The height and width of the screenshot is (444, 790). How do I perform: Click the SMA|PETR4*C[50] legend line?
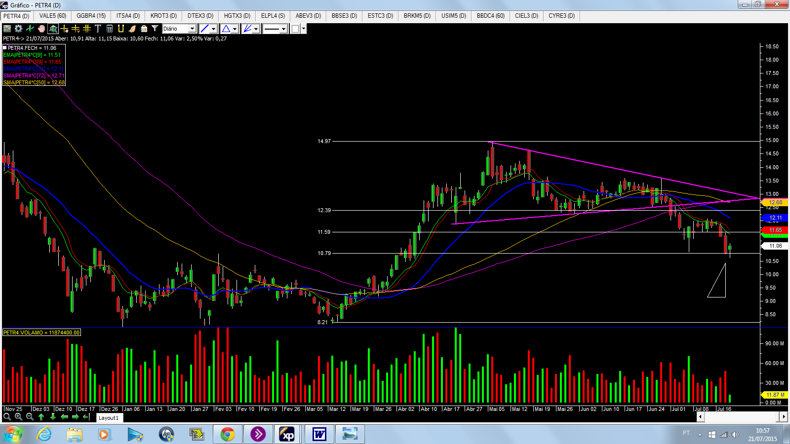point(34,82)
